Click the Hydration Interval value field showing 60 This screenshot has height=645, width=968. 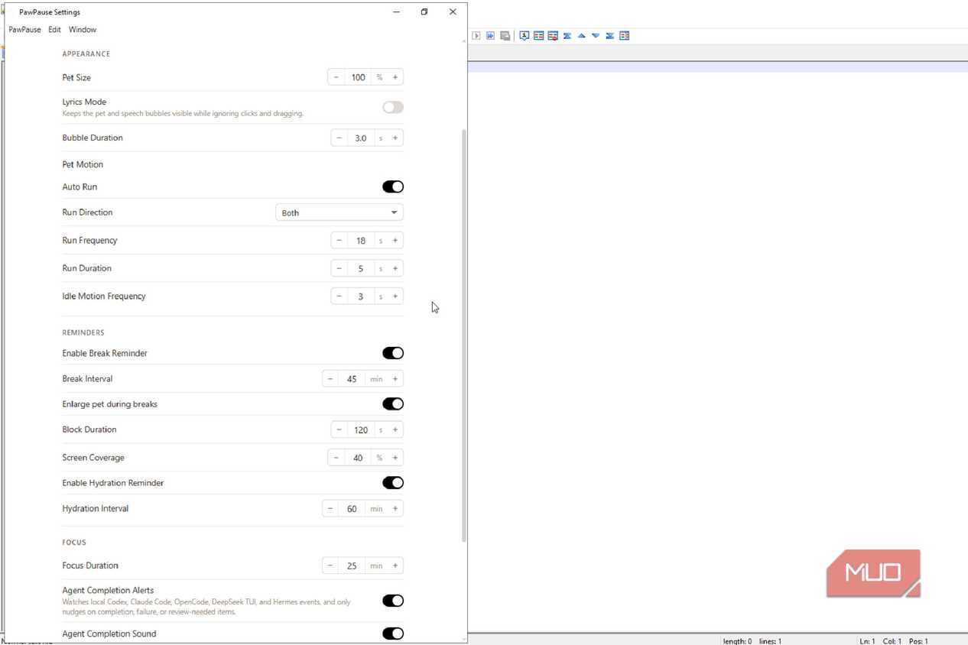(x=352, y=509)
